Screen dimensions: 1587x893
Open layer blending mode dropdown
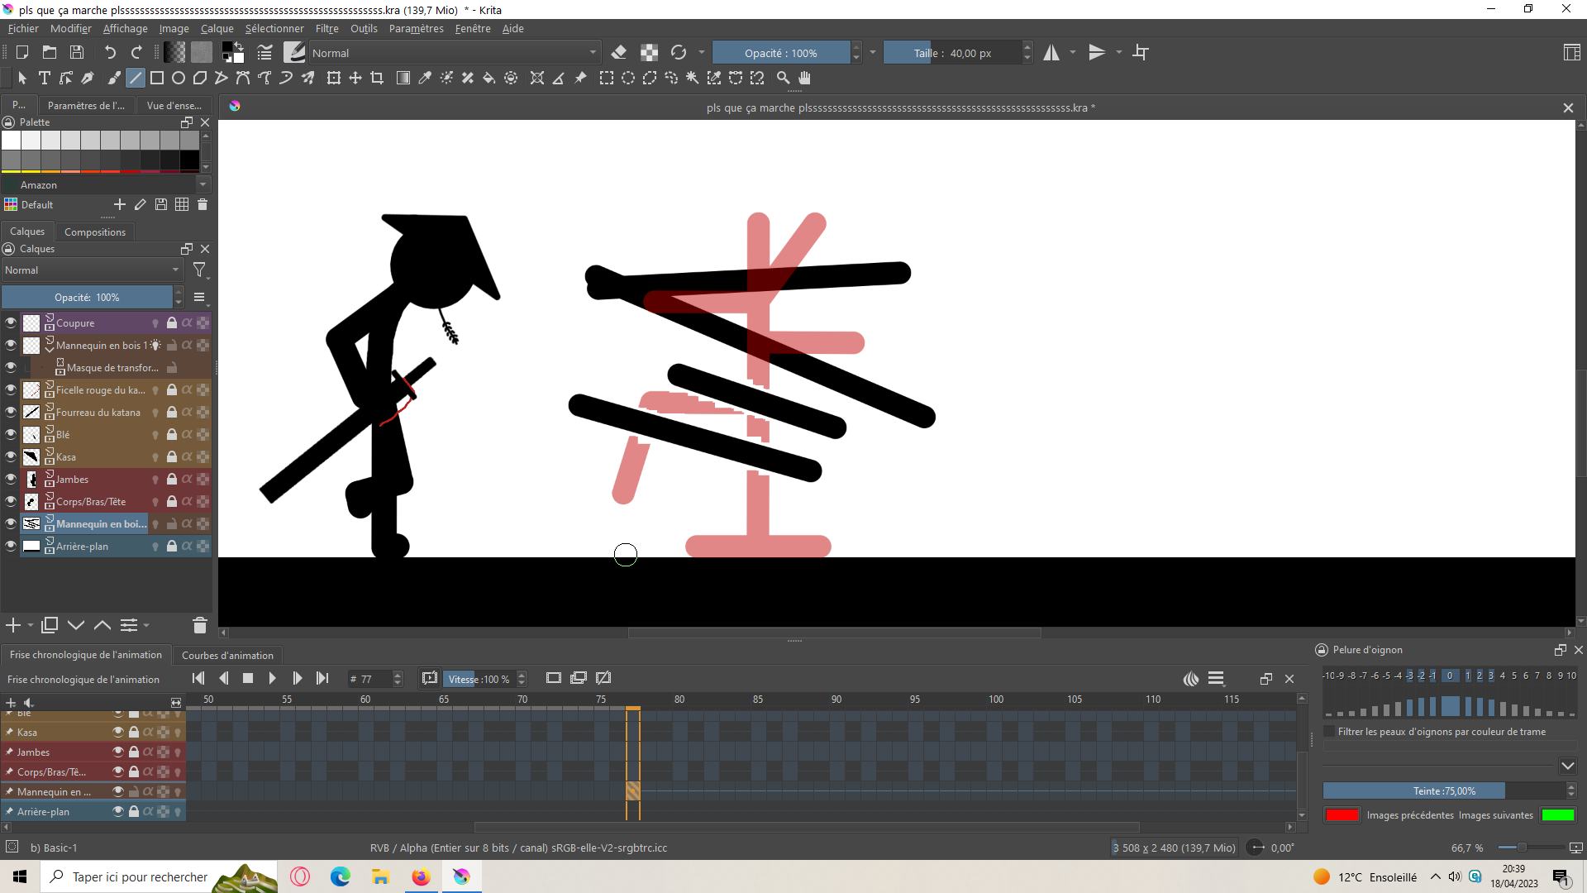tap(92, 270)
